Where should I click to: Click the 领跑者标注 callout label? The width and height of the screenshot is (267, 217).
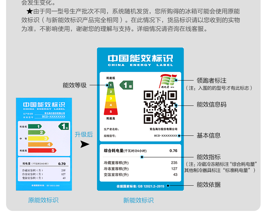(212, 80)
